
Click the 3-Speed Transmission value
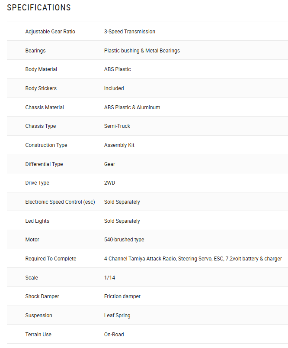[x=130, y=32]
